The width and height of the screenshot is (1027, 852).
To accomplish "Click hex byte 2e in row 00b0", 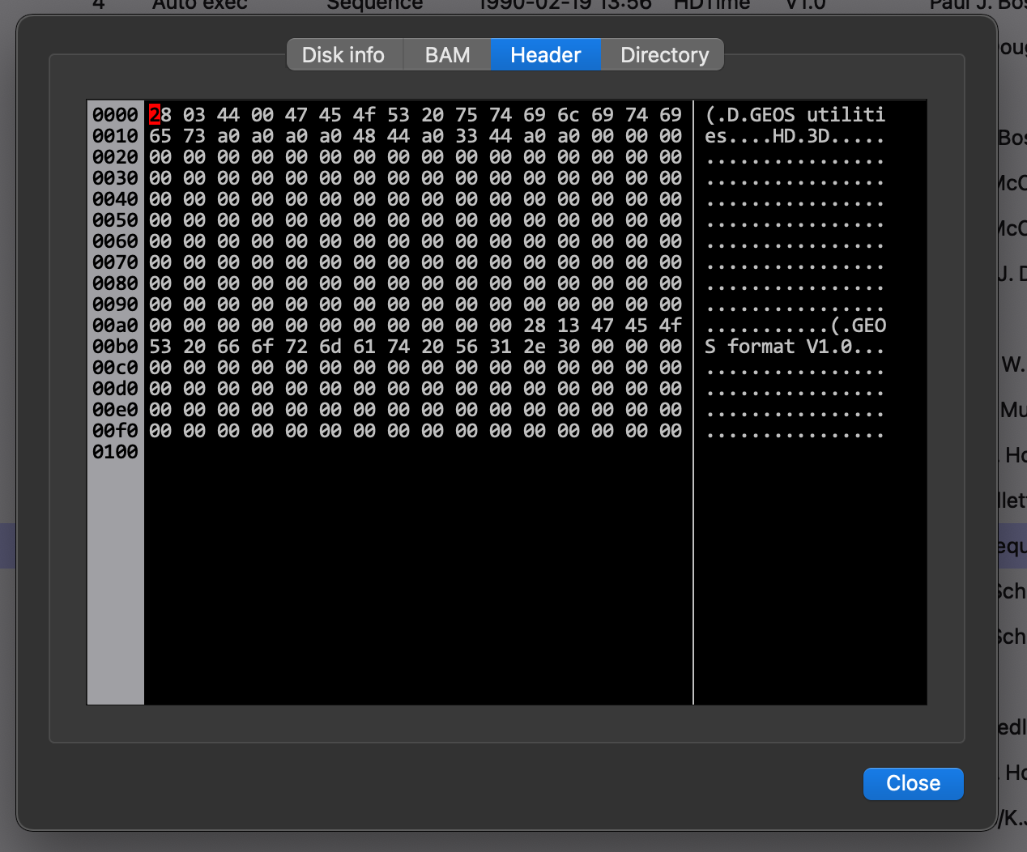I will [x=535, y=347].
